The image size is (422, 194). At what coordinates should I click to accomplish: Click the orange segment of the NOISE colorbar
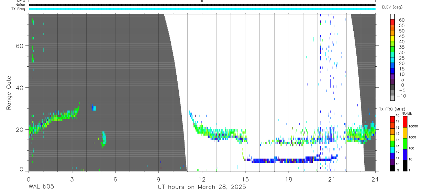tap(405, 132)
